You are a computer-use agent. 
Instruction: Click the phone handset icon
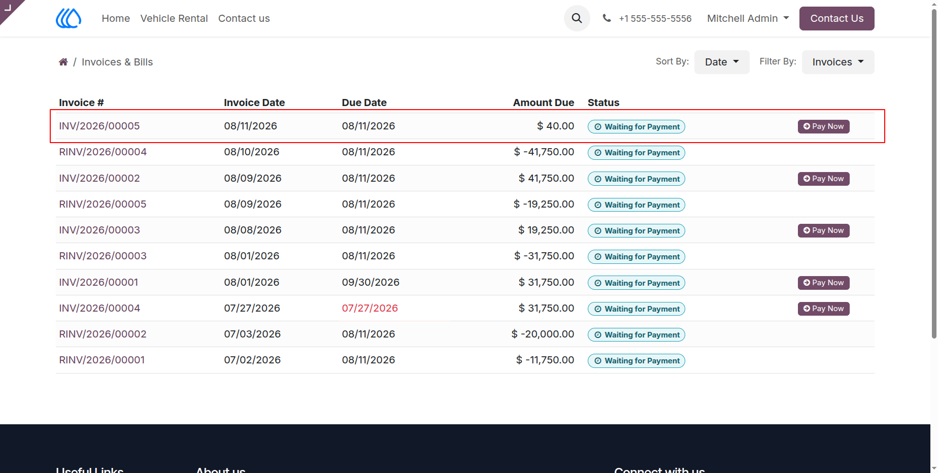pyautogui.click(x=607, y=18)
